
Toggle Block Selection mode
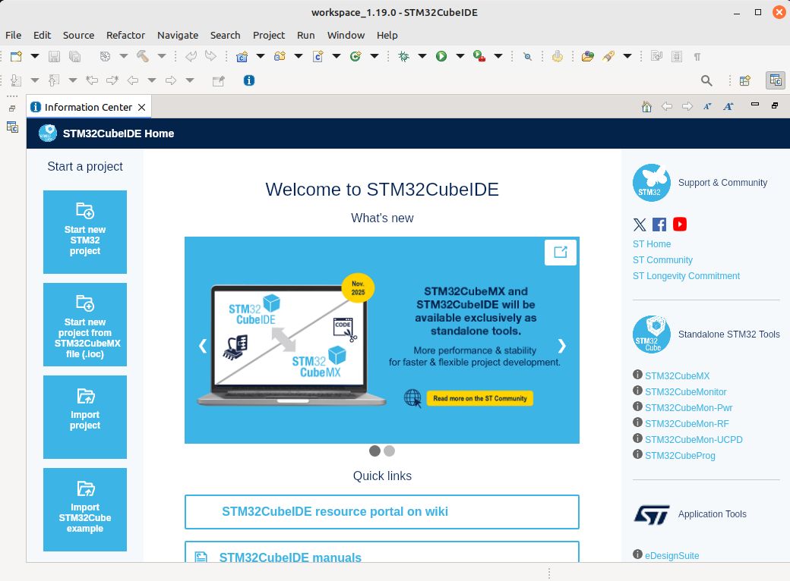point(677,56)
